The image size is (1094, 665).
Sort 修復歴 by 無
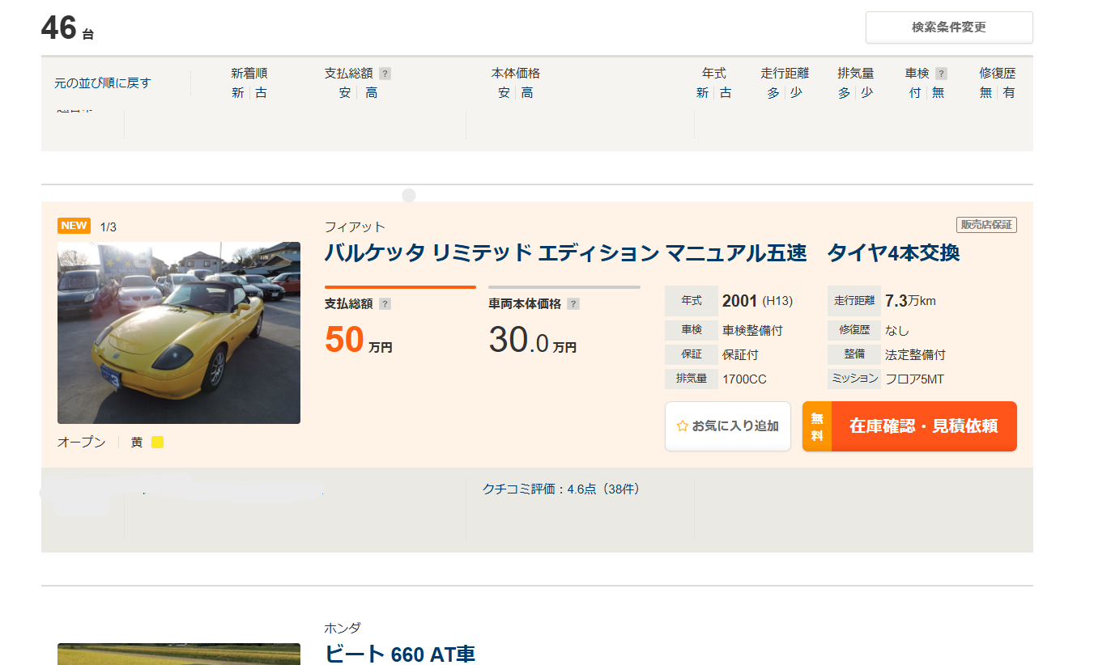(985, 92)
